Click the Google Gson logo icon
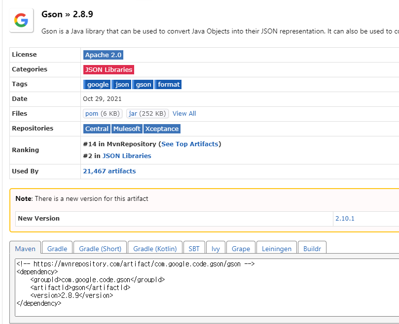Viewport: 399px width, 324px height. (21, 20)
